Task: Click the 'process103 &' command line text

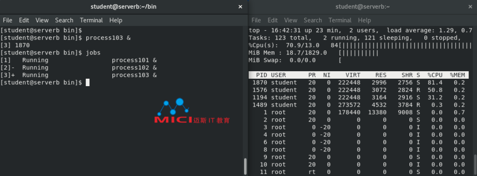Action: (108, 38)
